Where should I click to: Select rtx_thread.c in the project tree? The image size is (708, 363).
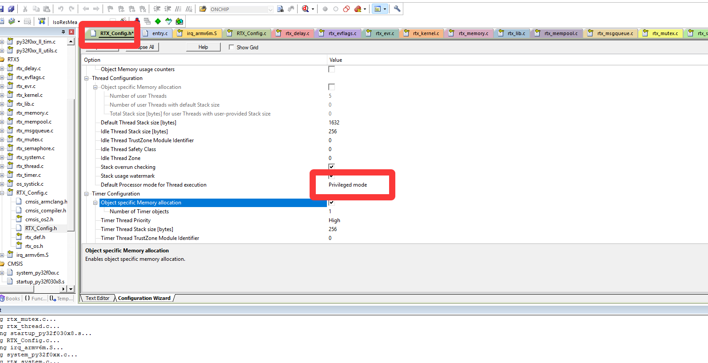point(30,166)
